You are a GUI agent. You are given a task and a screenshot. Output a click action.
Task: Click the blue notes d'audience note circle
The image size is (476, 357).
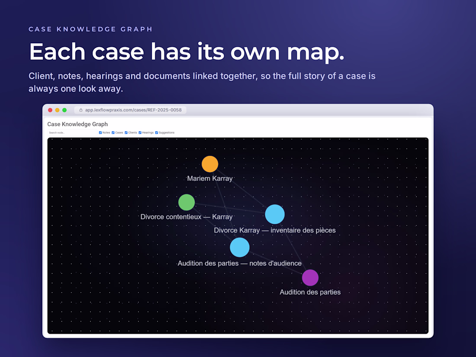tap(240, 247)
